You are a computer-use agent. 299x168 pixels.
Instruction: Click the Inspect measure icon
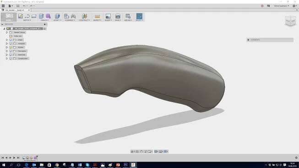click(97, 16)
